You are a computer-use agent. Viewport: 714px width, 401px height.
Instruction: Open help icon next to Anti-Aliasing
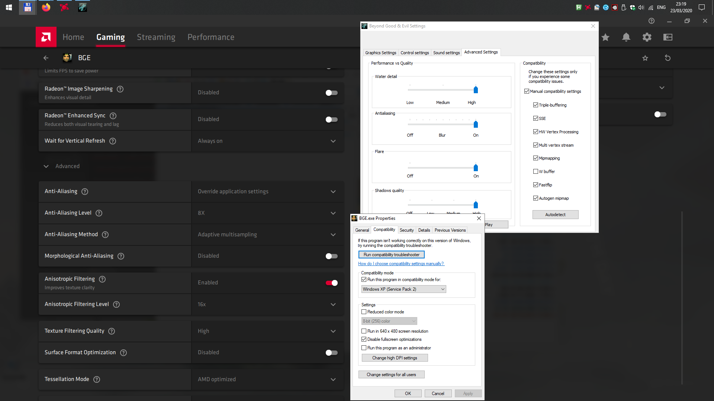(85, 192)
